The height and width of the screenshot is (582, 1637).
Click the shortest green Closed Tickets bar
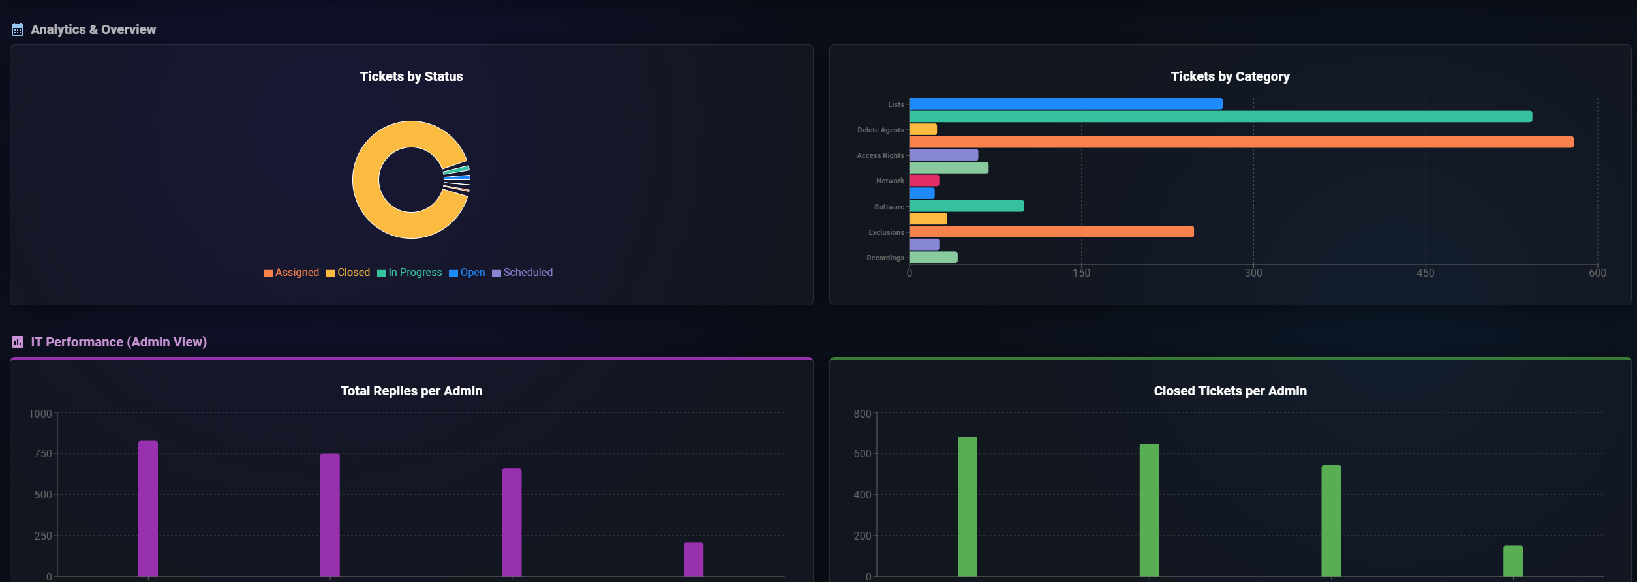[x=1513, y=561]
